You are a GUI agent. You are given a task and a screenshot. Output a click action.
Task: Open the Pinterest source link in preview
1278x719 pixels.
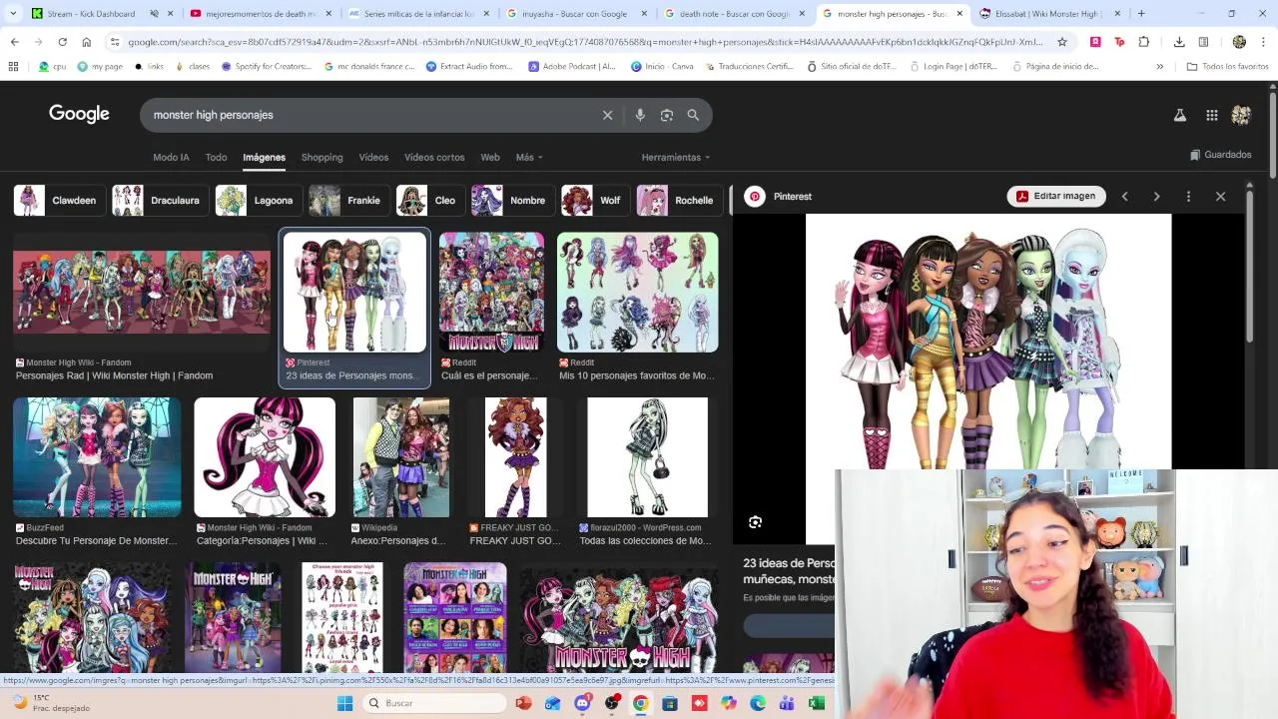[x=780, y=197]
